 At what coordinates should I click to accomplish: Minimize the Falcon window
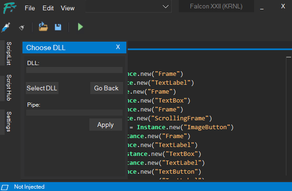click(262, 8)
